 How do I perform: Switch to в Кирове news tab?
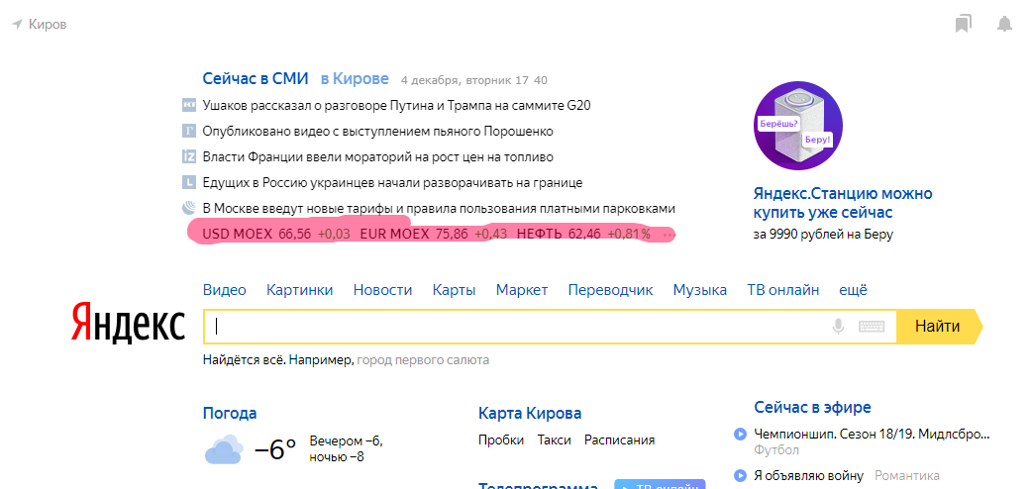tap(355, 79)
